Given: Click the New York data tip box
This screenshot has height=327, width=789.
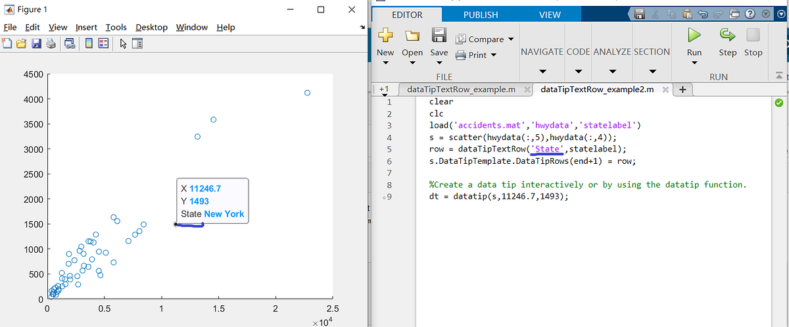Looking at the screenshot, I should 212,201.
